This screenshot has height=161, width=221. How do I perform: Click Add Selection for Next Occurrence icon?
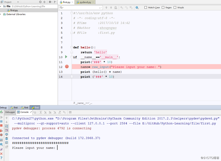click(x=122, y=8)
